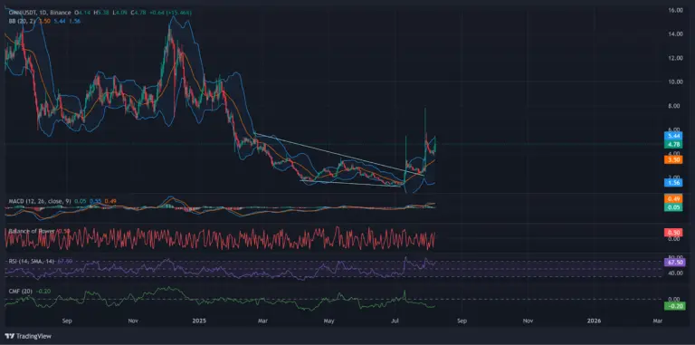Viewport: 695px width, 345px height.
Task: Click the blue 1.56 lower band price tag
Action: tap(673, 183)
